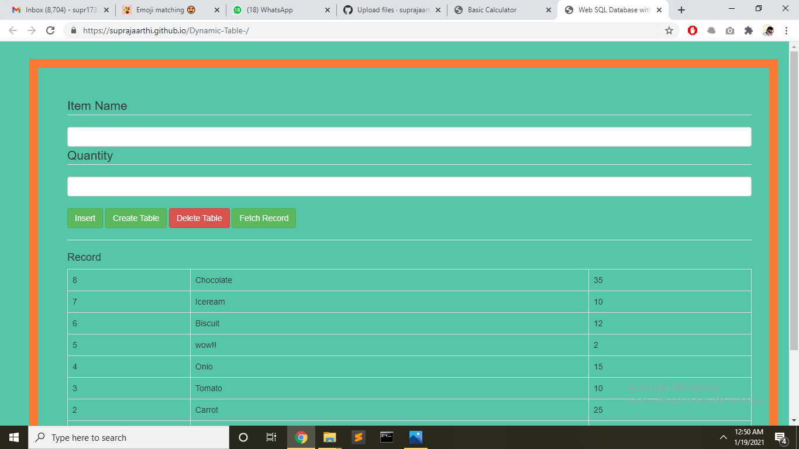Open Photos app from the taskbar
The width and height of the screenshot is (799, 449).
(x=416, y=437)
